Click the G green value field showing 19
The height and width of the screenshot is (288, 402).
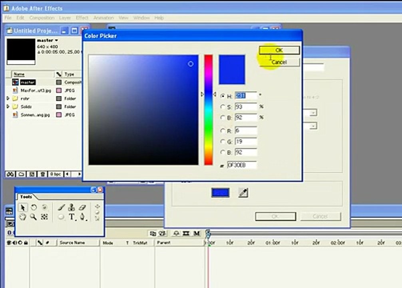246,142
